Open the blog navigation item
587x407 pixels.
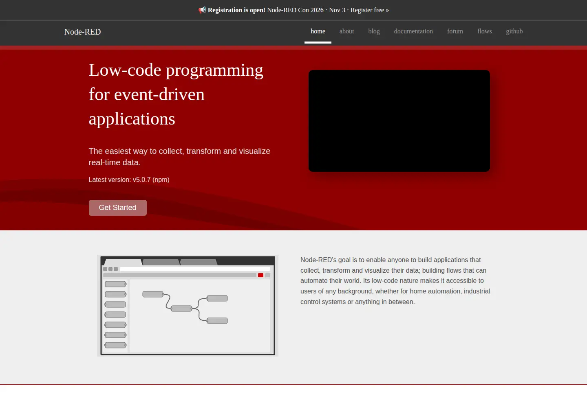(374, 31)
